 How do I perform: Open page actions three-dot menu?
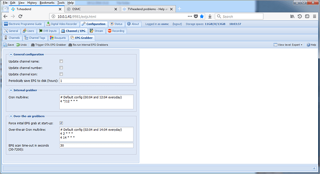pos(190,16)
